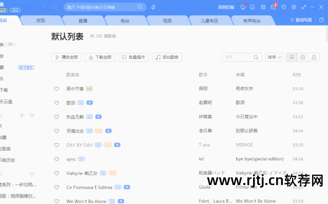The width and height of the screenshot is (328, 204).
Task: Select song title sync
Action: point(71,159)
